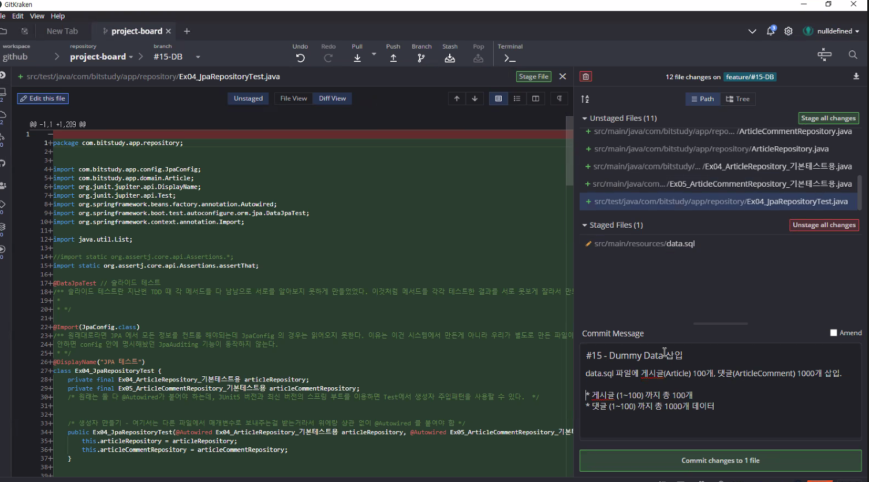869x482 pixels.
Task: Switch to Path view
Action: coord(703,99)
